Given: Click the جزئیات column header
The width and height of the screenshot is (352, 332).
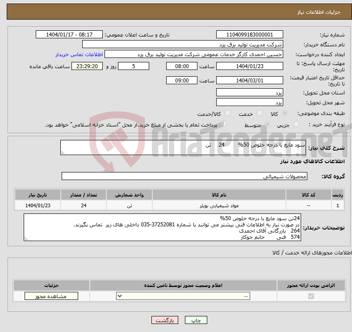Looking at the screenshot, I should pos(51,285).
